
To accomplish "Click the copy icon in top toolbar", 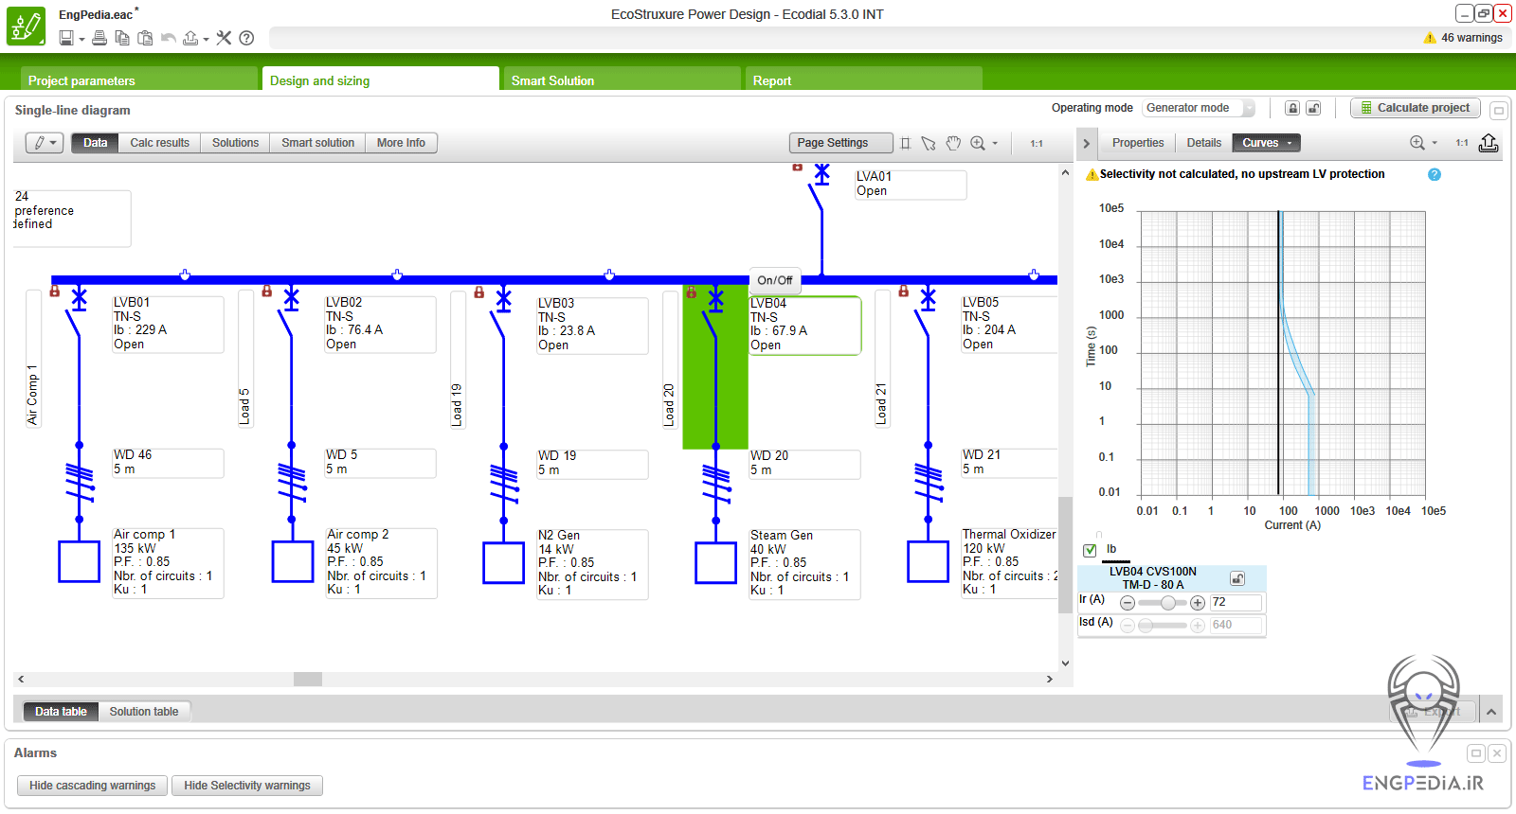I will (122, 38).
